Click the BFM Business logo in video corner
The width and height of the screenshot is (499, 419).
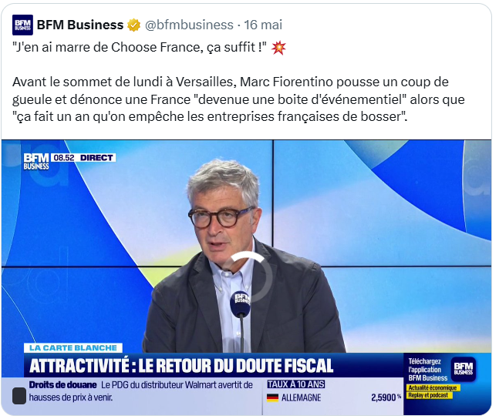pos(36,162)
